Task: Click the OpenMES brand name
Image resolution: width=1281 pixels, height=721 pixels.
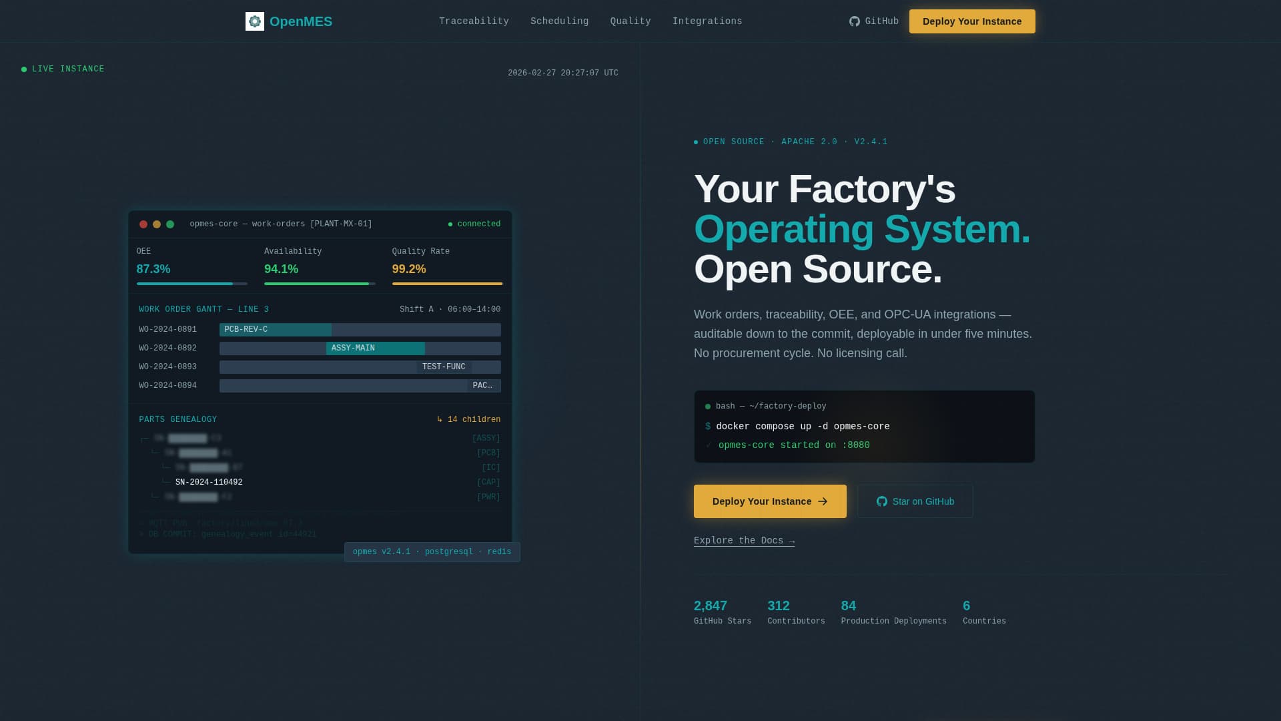Action: click(x=301, y=21)
